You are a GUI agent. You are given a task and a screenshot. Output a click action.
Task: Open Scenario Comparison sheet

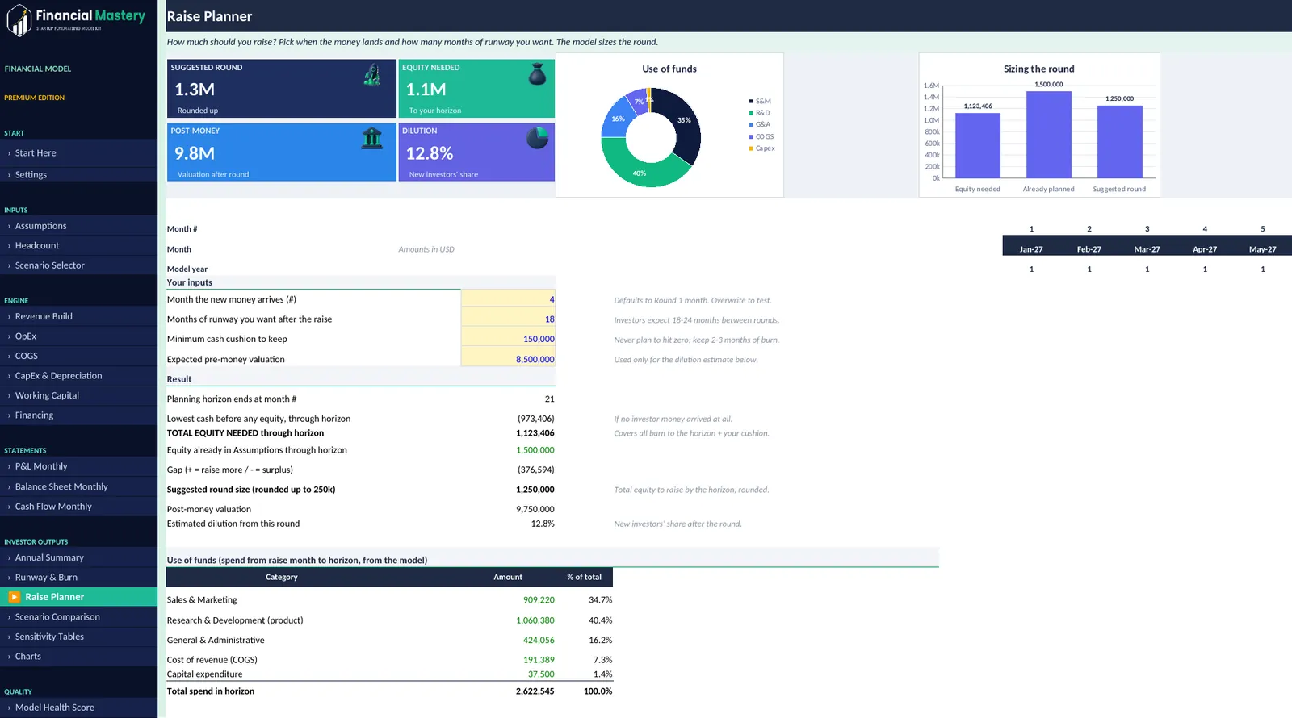(x=78, y=617)
